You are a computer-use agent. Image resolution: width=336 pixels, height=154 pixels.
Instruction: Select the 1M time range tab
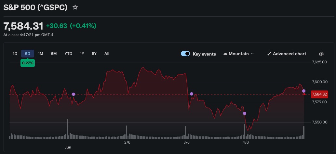coord(41,54)
